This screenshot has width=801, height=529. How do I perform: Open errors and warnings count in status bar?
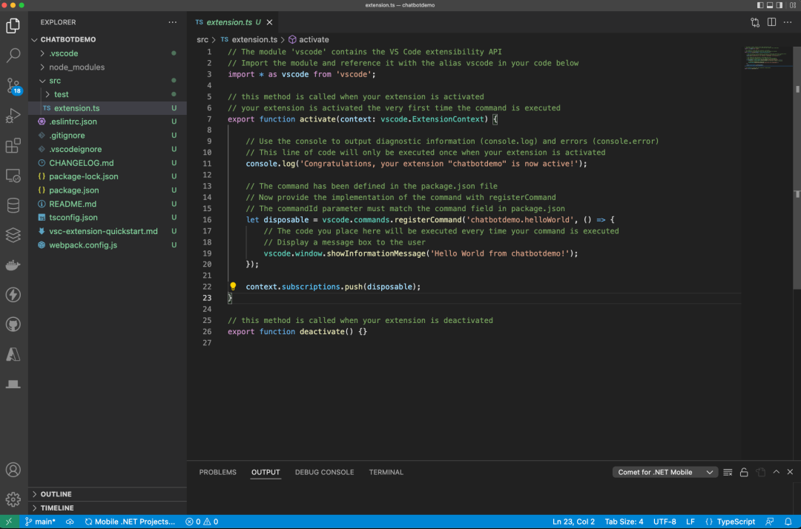(x=202, y=522)
